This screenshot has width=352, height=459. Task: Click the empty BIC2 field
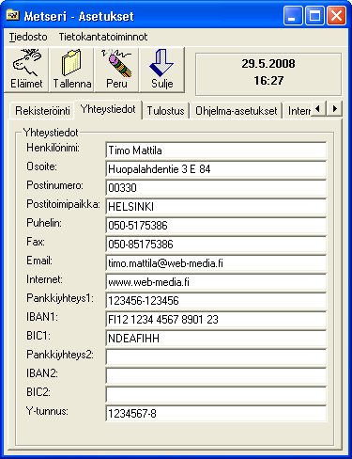point(216,395)
